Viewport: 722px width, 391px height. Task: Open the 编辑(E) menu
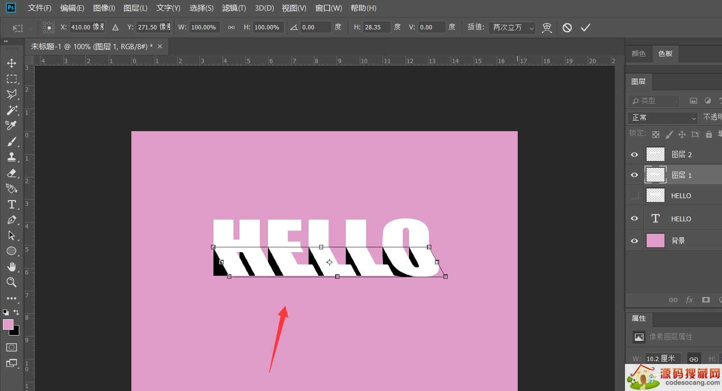point(72,8)
